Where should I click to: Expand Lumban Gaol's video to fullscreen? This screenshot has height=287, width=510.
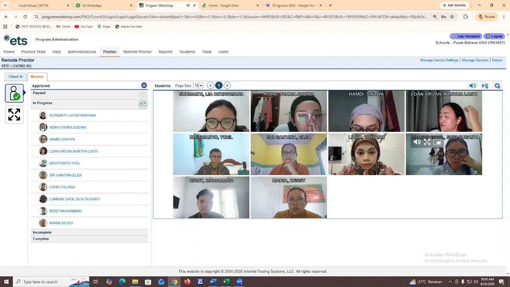pyautogui.click(x=427, y=142)
